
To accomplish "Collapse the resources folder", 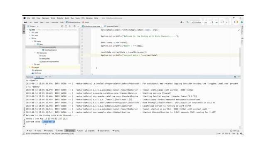I will point(35,53).
